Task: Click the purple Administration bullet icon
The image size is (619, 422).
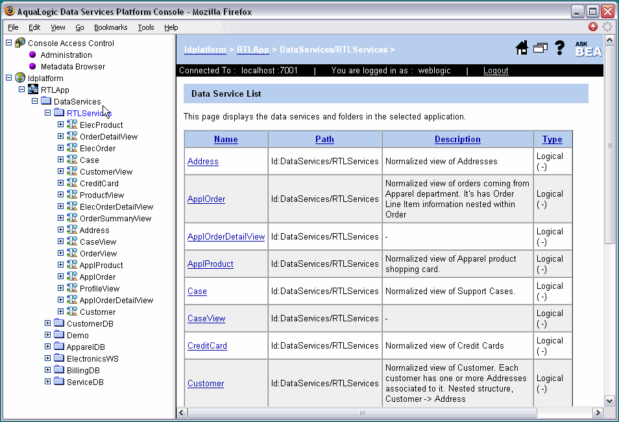Action: click(32, 55)
